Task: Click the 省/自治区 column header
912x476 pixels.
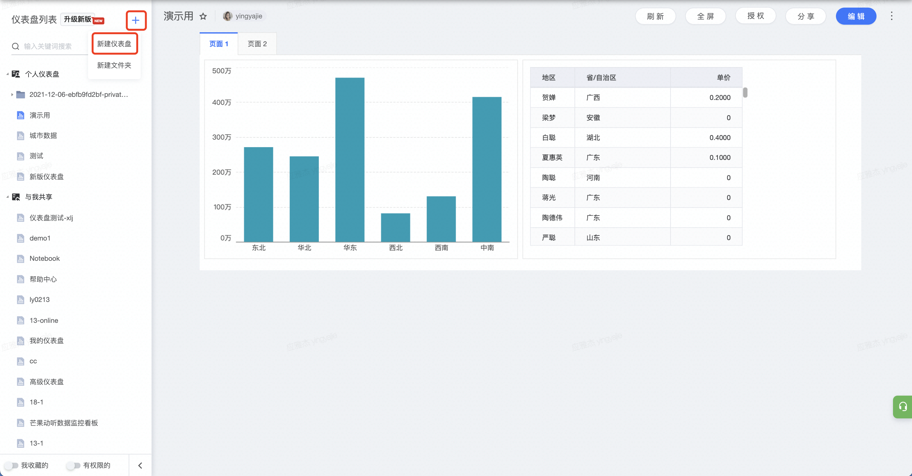Action: (x=622, y=78)
